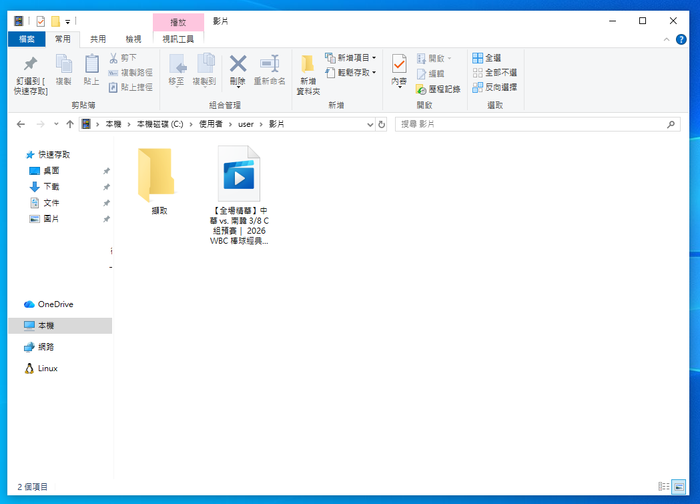Viewport: 700px width, 504px height.
Task: Create a folder with the 新增資料夾 icon
Action: tap(307, 70)
